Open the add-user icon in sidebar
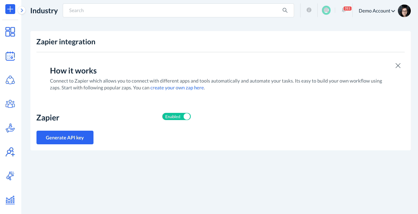Screen dimensions: 418x214 click(x=10, y=152)
